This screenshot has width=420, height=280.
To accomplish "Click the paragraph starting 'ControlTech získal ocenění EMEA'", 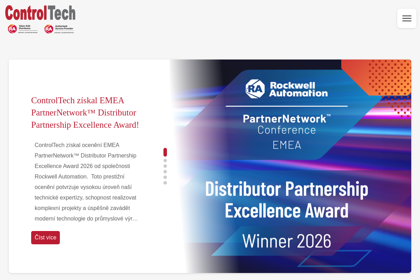I will (86, 182).
